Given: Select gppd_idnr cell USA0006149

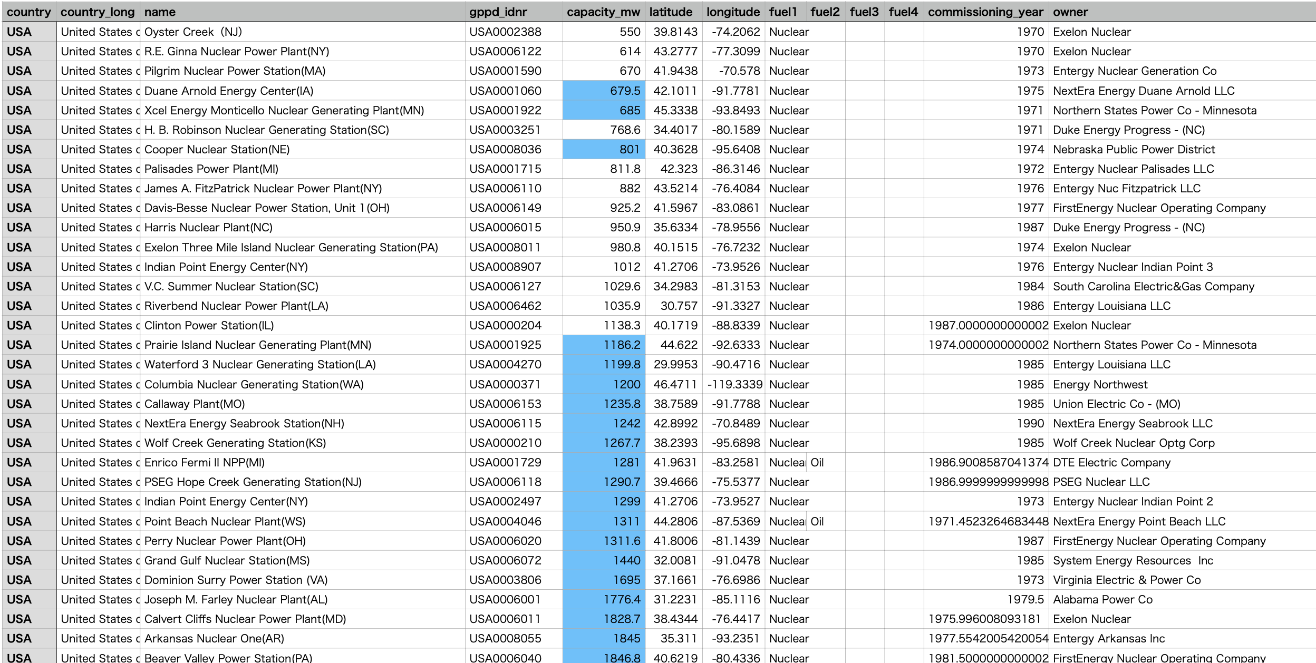Looking at the screenshot, I should coord(505,208).
